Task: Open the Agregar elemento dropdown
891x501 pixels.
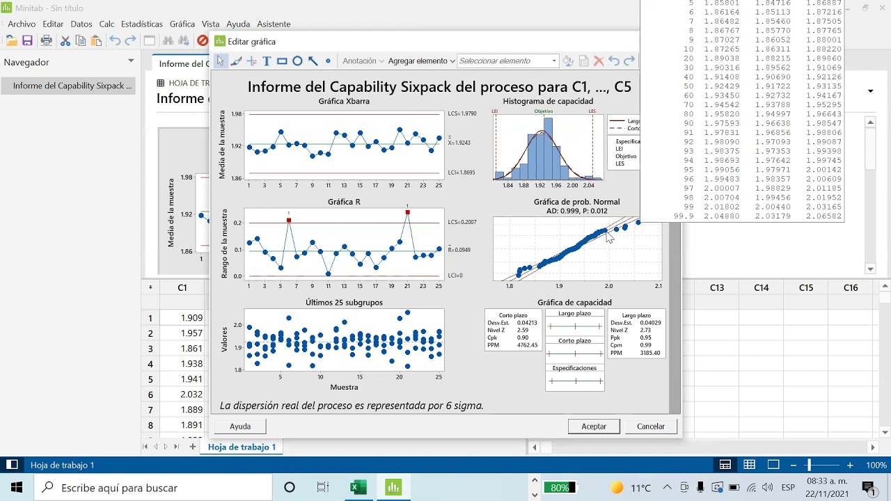Action: (422, 61)
